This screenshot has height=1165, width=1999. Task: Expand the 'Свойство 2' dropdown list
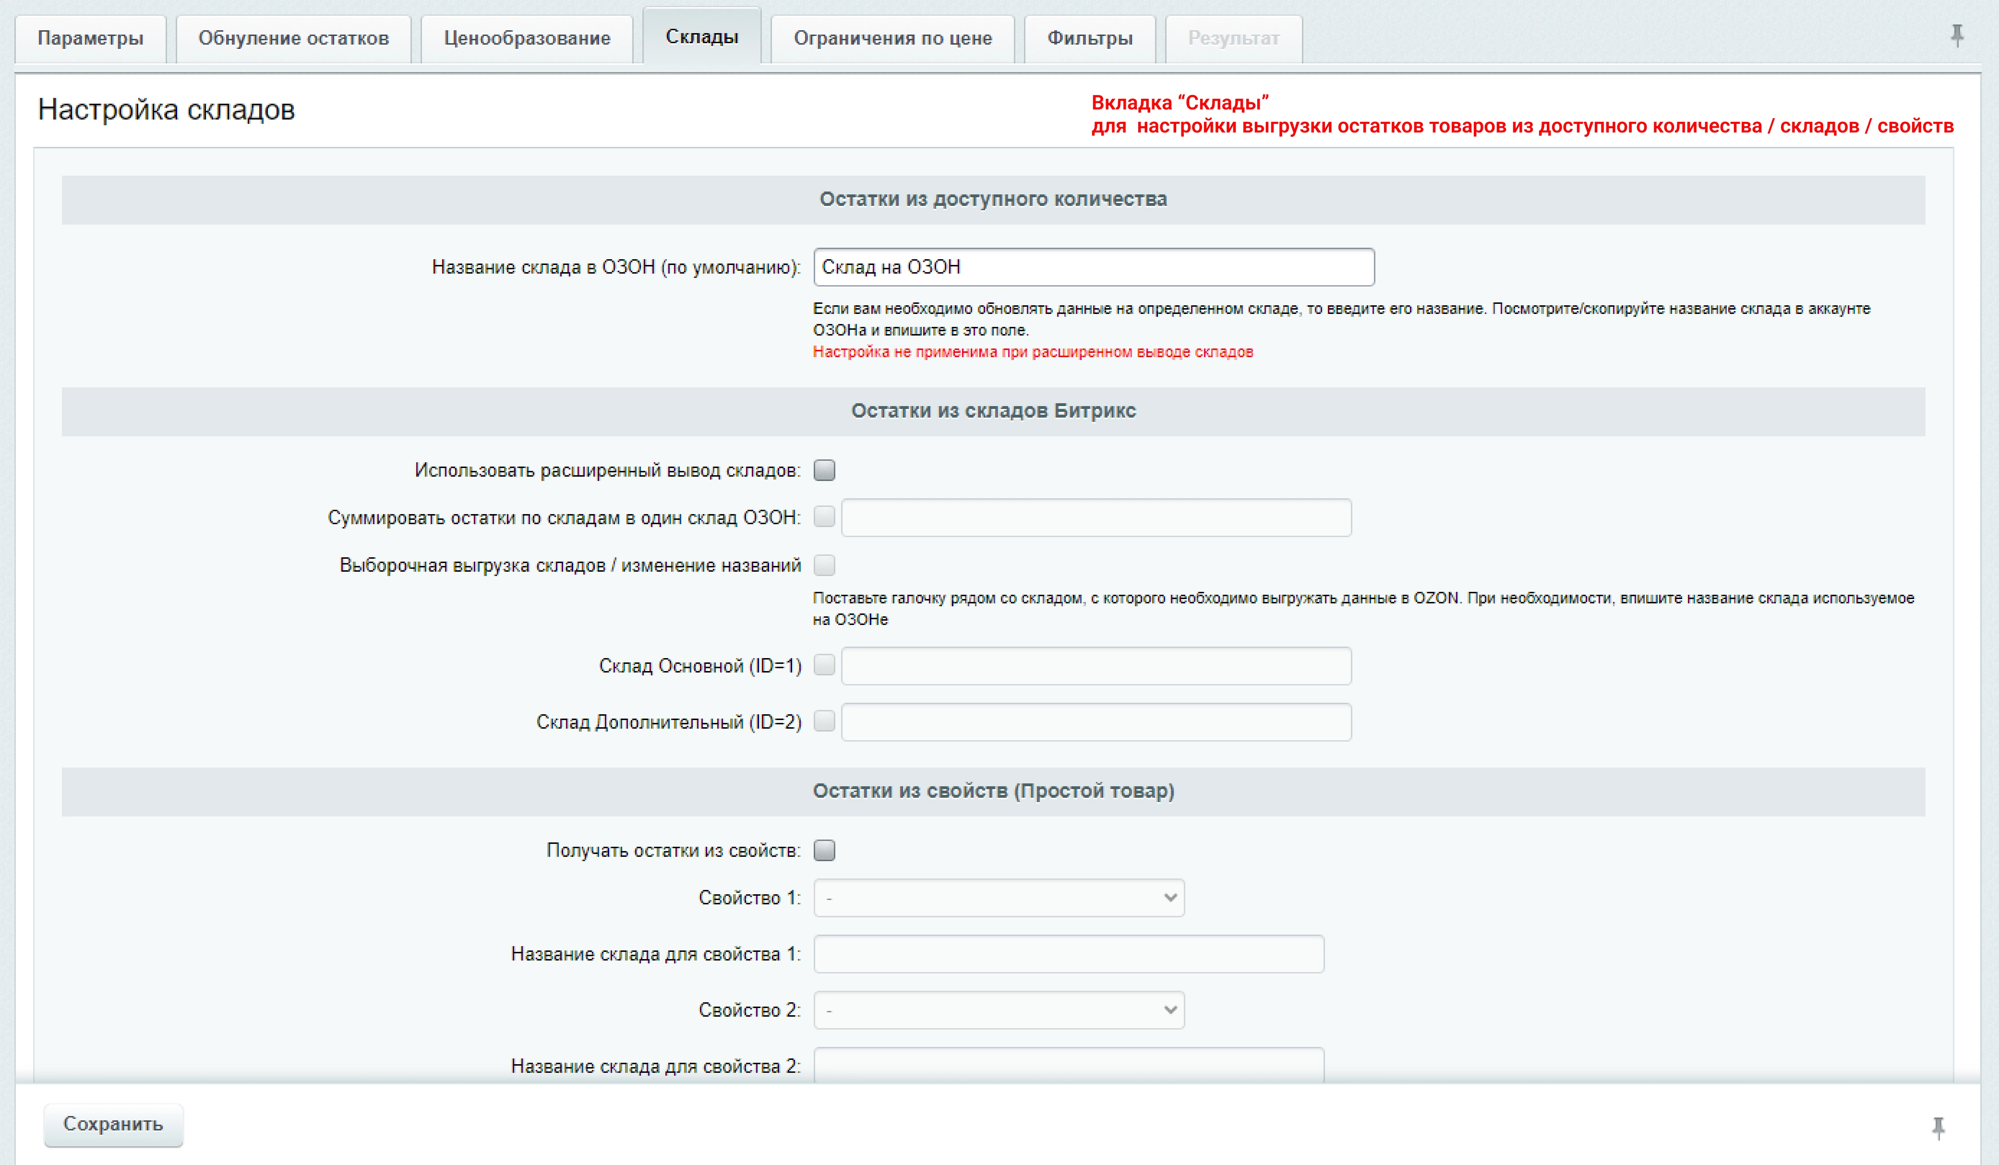[999, 1010]
